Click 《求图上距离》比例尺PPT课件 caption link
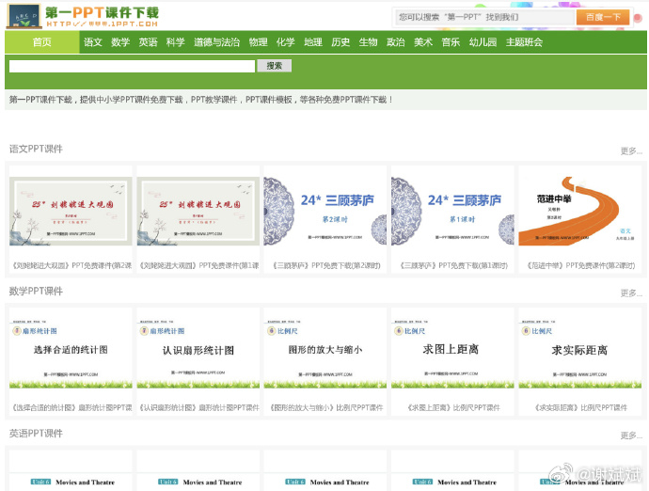The height and width of the screenshot is (491, 649). [453, 408]
